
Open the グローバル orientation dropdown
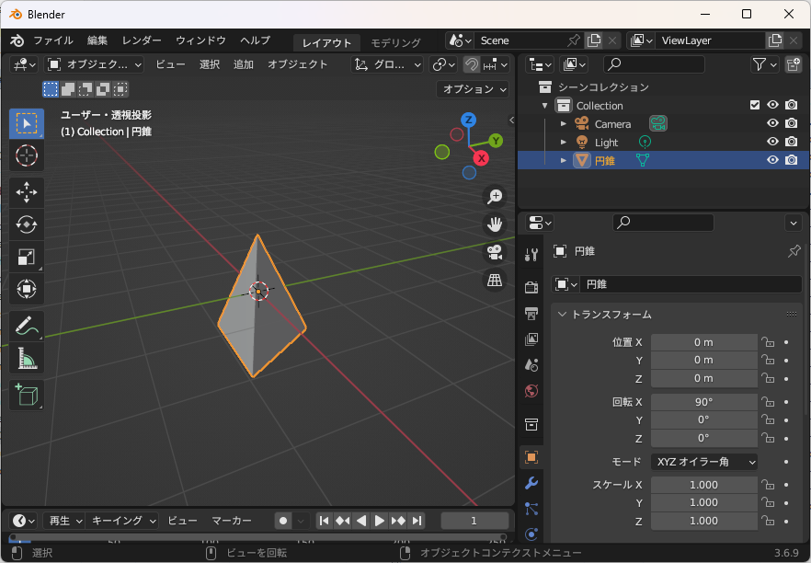pos(387,64)
